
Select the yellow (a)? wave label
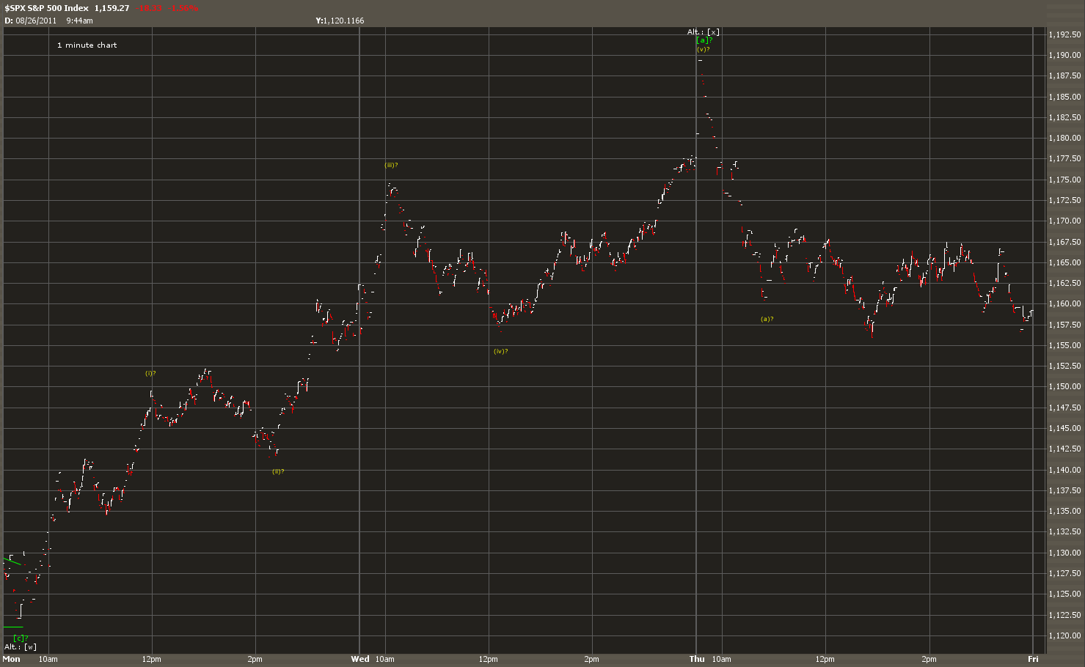[x=767, y=319]
